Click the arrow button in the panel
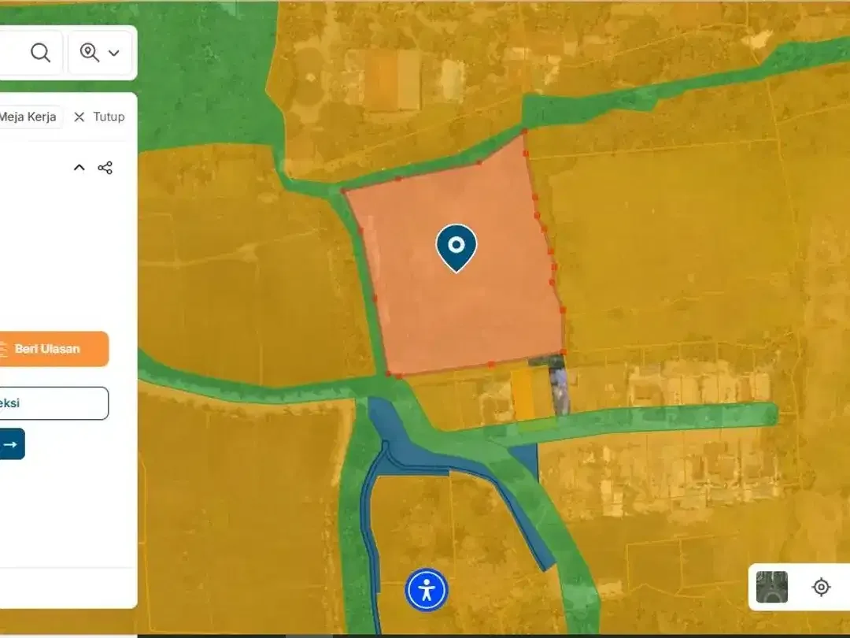 pyautogui.click(x=11, y=443)
